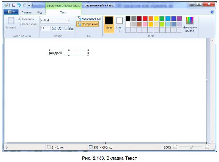Click the Undo arrow icon
The width and height of the screenshot is (219, 162).
(x=19, y=5)
